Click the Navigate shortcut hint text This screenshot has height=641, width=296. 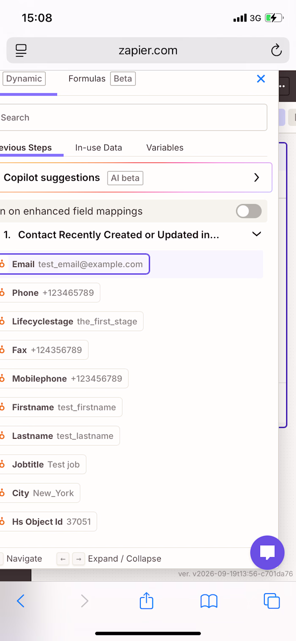tap(24, 558)
